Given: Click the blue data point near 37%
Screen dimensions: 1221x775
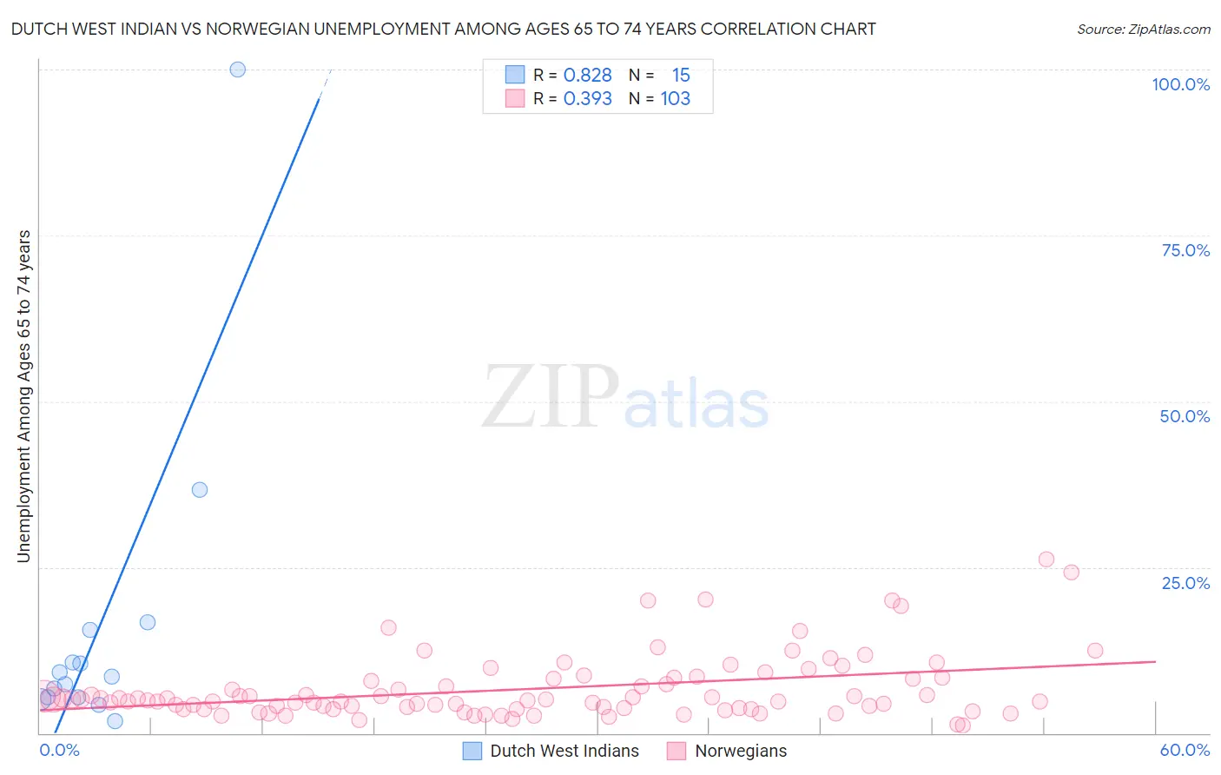Looking at the screenshot, I should tap(200, 489).
